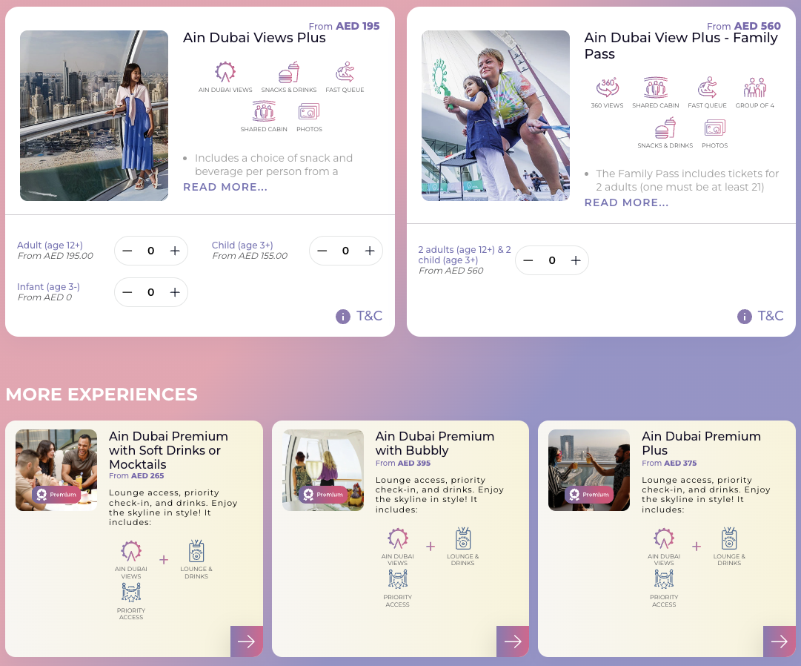Image resolution: width=801 pixels, height=666 pixels.
Task: Click the Family Pass quantity value field
Action: pos(552,260)
